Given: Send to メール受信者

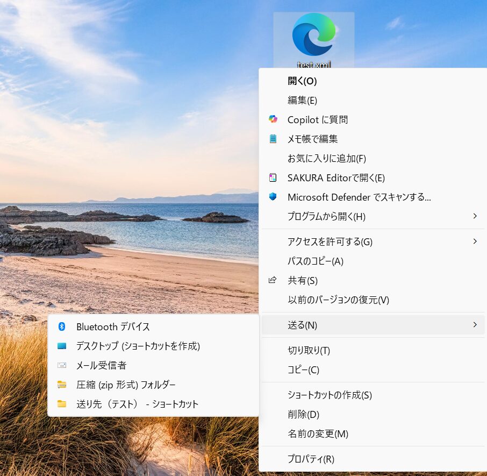Looking at the screenshot, I should click(153, 365).
